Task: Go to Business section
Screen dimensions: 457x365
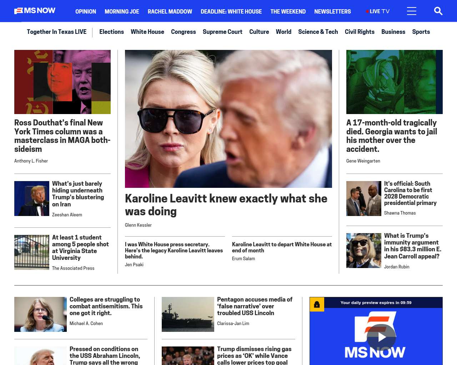Action: coord(393,32)
